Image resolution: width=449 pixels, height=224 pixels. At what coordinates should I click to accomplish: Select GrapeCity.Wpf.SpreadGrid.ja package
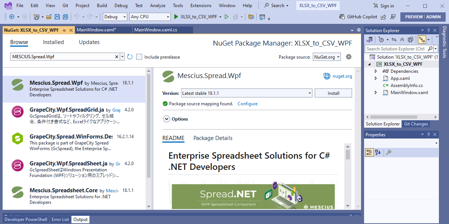click(x=74, y=116)
